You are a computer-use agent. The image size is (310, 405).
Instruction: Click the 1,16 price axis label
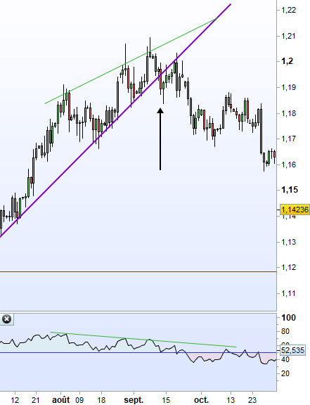[x=288, y=165]
